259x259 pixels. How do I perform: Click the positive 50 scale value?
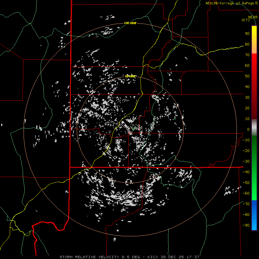(247, 76)
